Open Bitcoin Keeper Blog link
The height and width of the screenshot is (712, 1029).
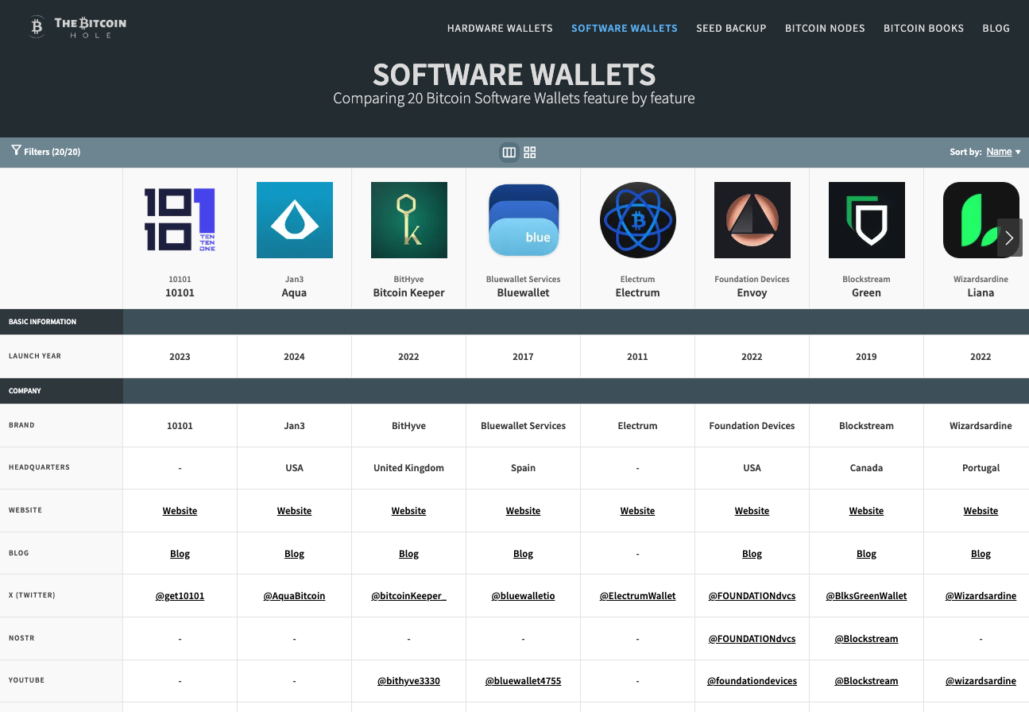tap(409, 554)
